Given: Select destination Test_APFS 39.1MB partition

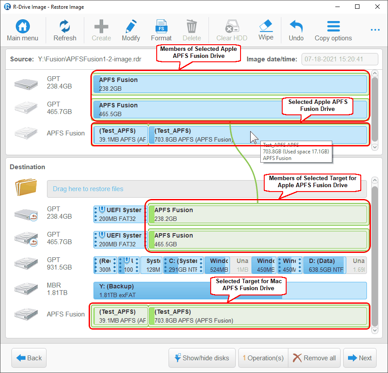Looking at the screenshot, I should pyautogui.click(x=121, y=316).
